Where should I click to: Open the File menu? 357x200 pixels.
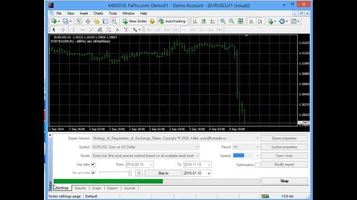coord(59,13)
